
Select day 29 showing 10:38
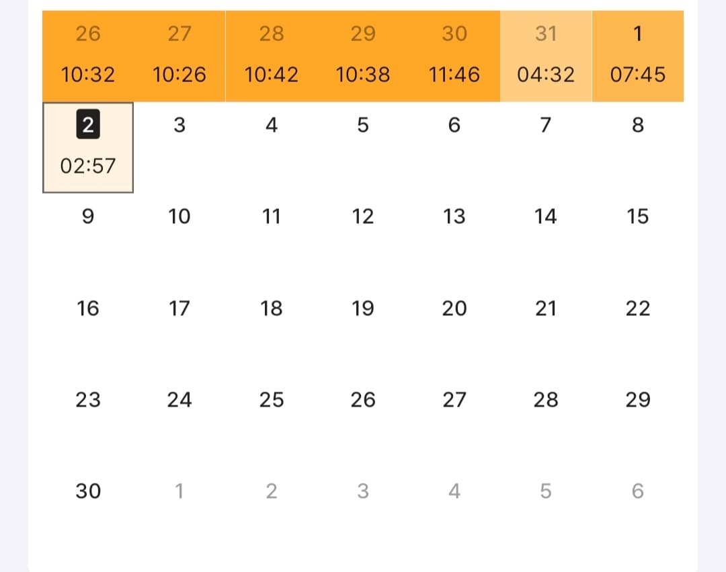click(x=362, y=56)
